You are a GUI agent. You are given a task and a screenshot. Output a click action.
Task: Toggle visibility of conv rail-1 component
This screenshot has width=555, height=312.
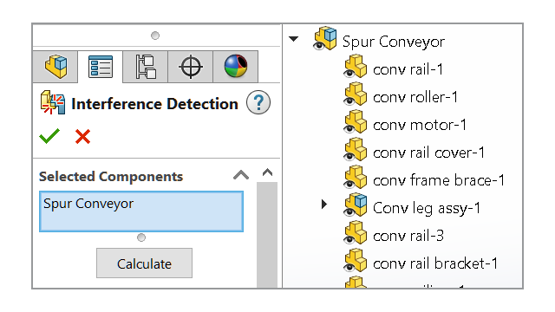[349, 73]
